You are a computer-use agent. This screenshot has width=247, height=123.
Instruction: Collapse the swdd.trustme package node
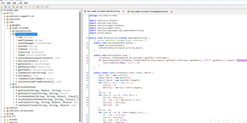8,28
